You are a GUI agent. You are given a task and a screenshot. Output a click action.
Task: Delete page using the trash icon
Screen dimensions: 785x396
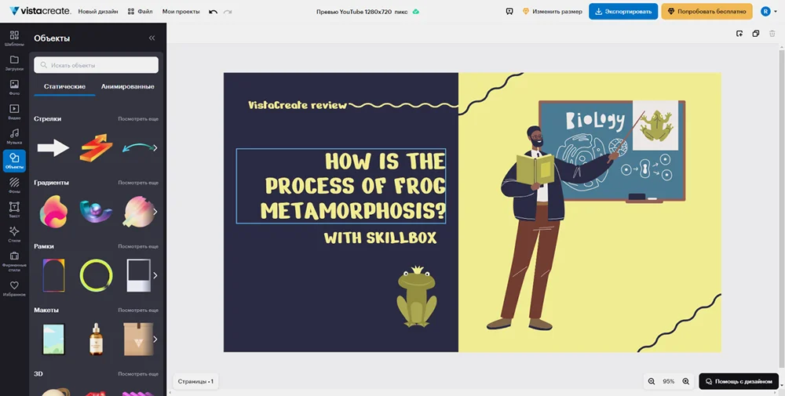pyautogui.click(x=772, y=34)
